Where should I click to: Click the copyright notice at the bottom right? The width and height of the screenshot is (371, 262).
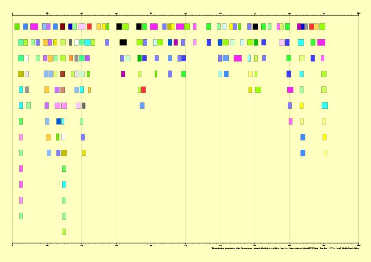coord(339,248)
